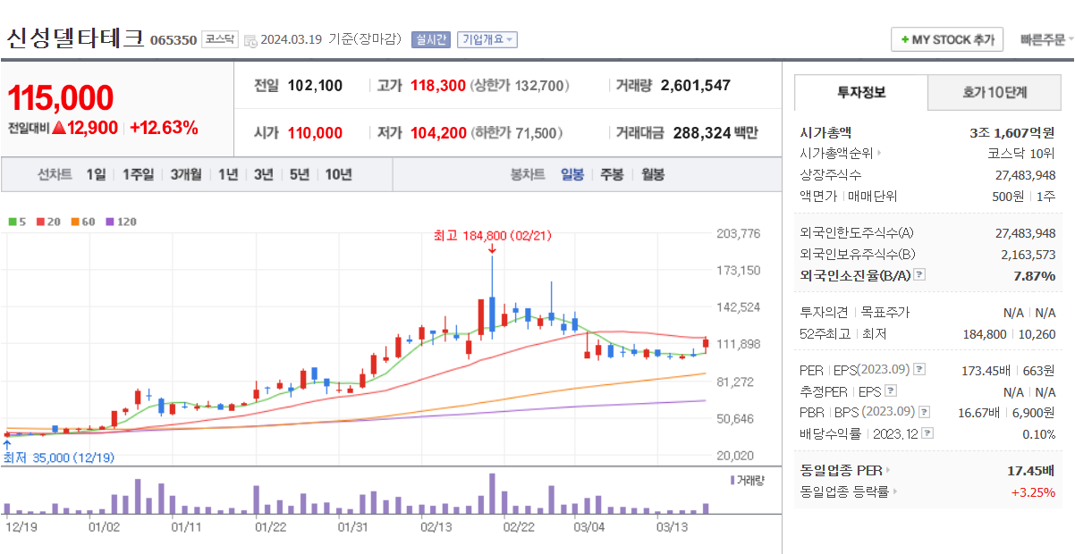Select the 3개월 line chart period

coord(186,174)
